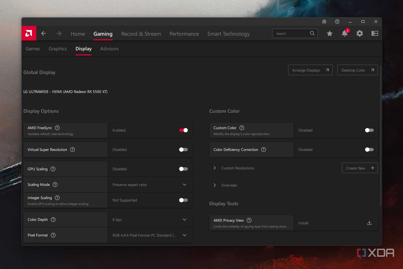Screen dimensions: 403x269
Task: Open settings gear icon
Action: (x=360, y=33)
